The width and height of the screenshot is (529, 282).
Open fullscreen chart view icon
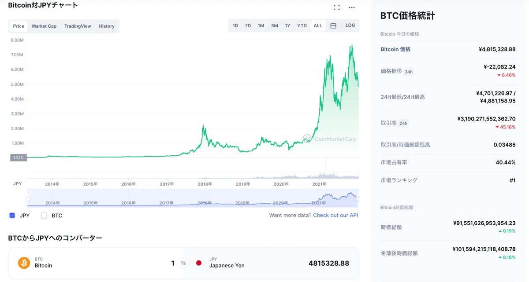point(337,7)
